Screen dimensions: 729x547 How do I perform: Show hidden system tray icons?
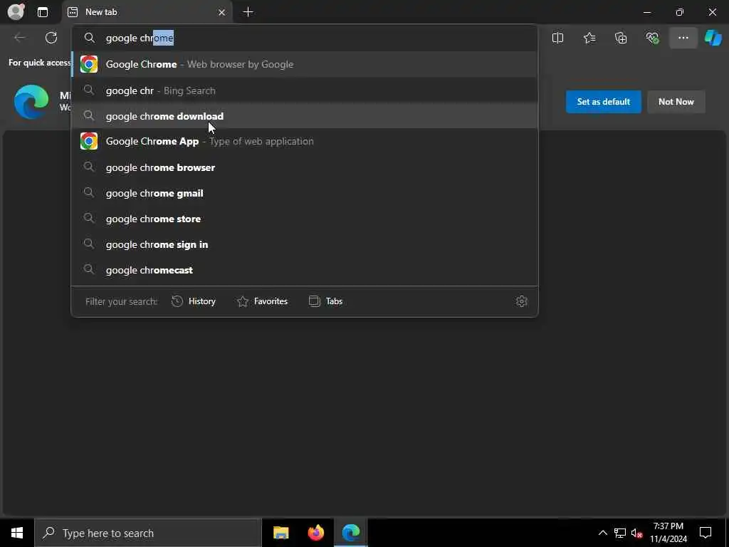tap(602, 533)
